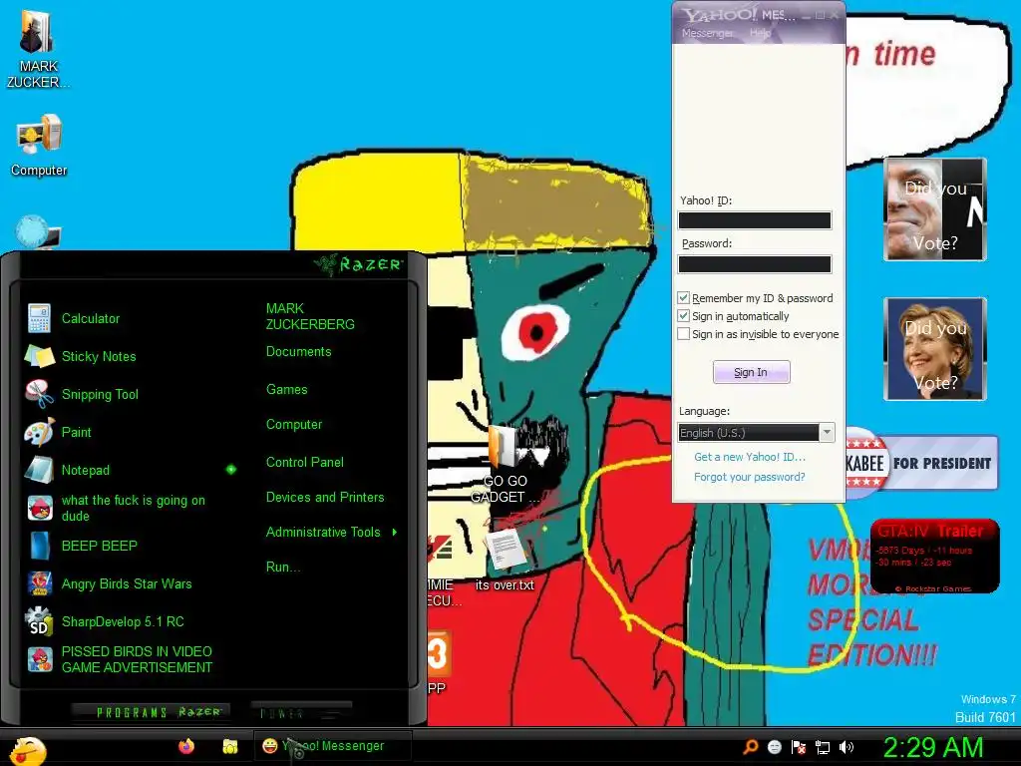Open Notepad from the start menu

click(x=68, y=470)
